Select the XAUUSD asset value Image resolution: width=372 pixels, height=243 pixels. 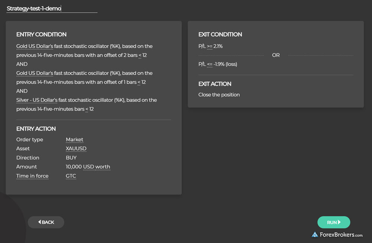(x=76, y=149)
